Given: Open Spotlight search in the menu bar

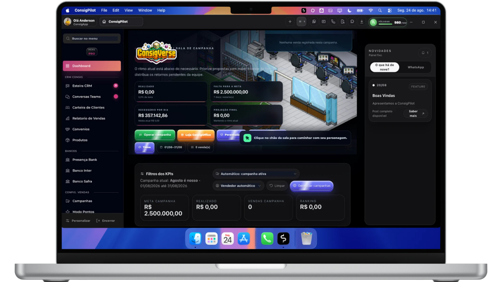Looking at the screenshot, I should 380,10.
